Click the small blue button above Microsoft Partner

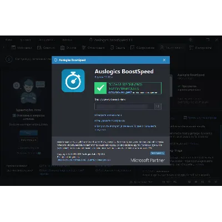[157, 153]
